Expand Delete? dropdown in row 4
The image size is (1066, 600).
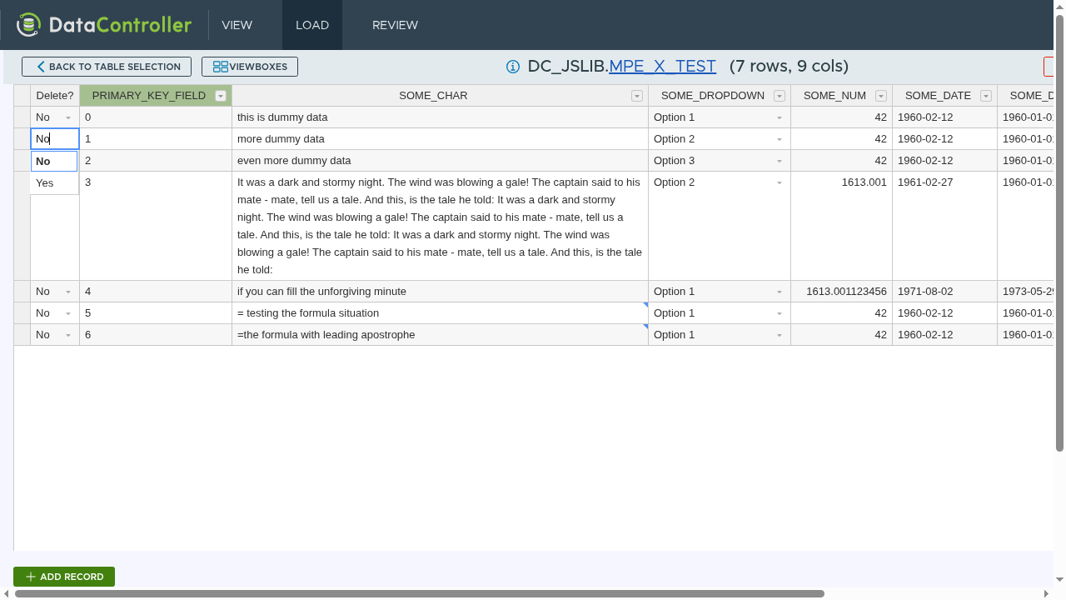[68, 292]
